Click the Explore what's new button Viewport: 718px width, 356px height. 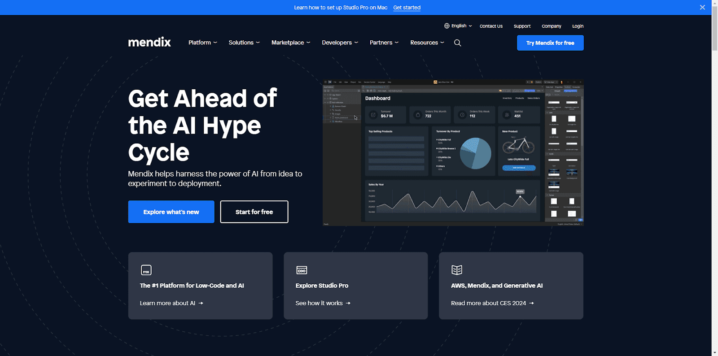pyautogui.click(x=171, y=212)
